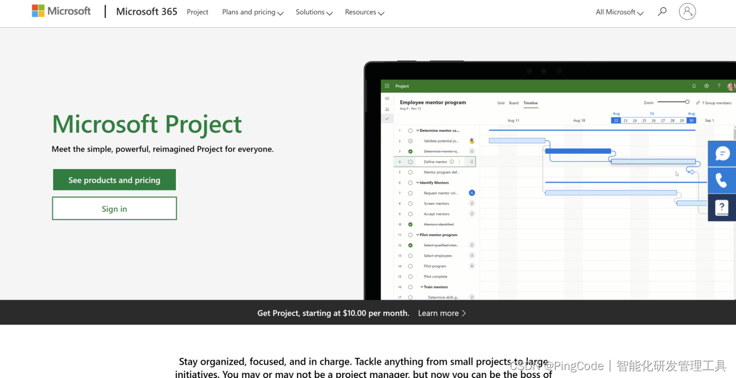
Task: Uncheck the completed Determine mentor q... task in row 3
Action: 410,151
